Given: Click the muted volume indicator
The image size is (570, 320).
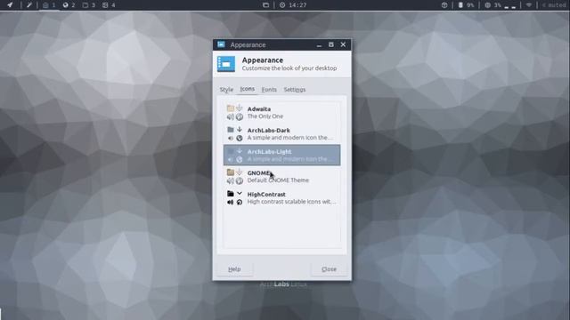Looking at the screenshot, I should 554,5.
